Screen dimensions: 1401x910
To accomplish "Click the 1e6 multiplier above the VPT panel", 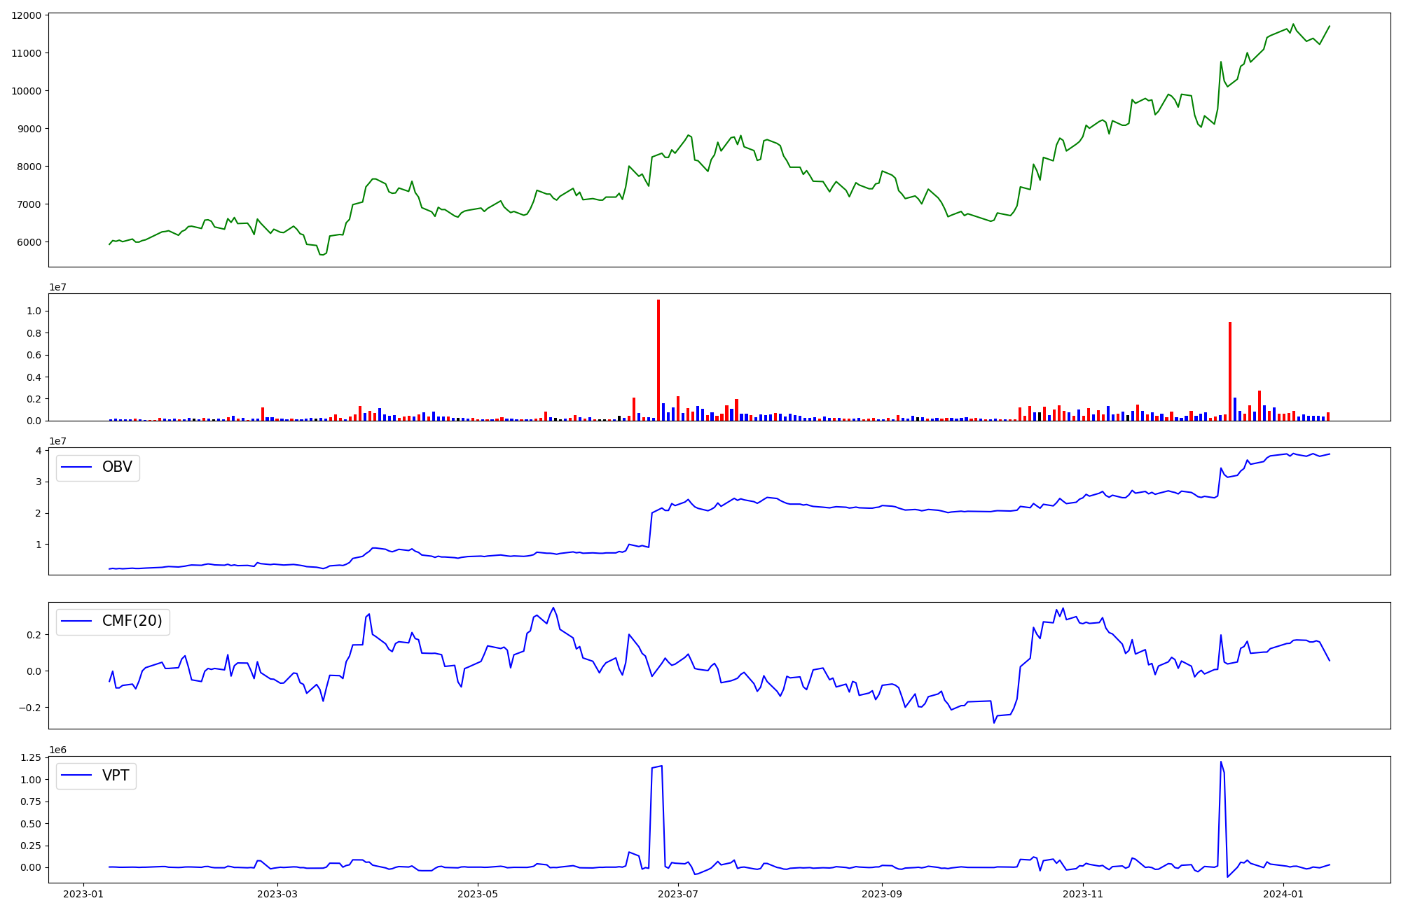I will tap(57, 750).
